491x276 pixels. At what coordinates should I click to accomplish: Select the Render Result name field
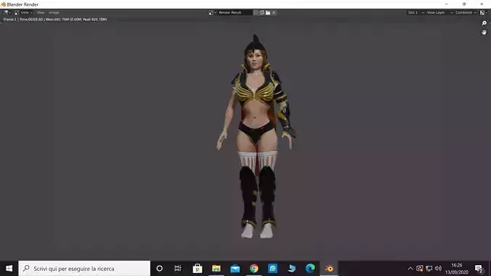coord(235,12)
